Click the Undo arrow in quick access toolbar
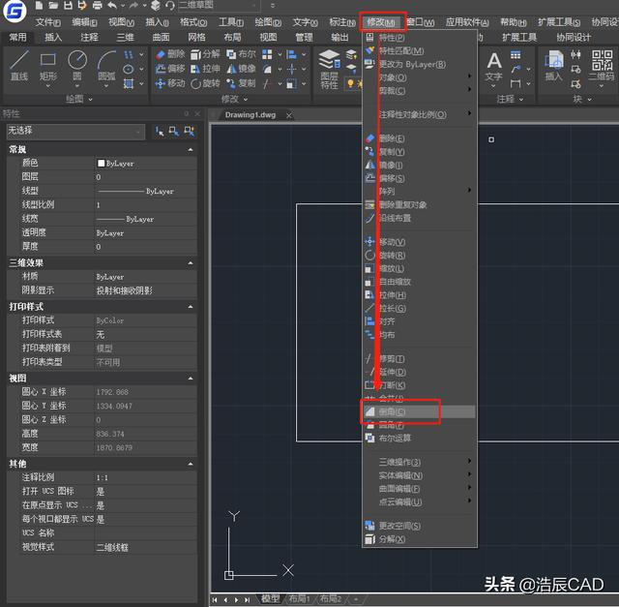Viewport: 619px width, 607px height. tap(112, 6)
